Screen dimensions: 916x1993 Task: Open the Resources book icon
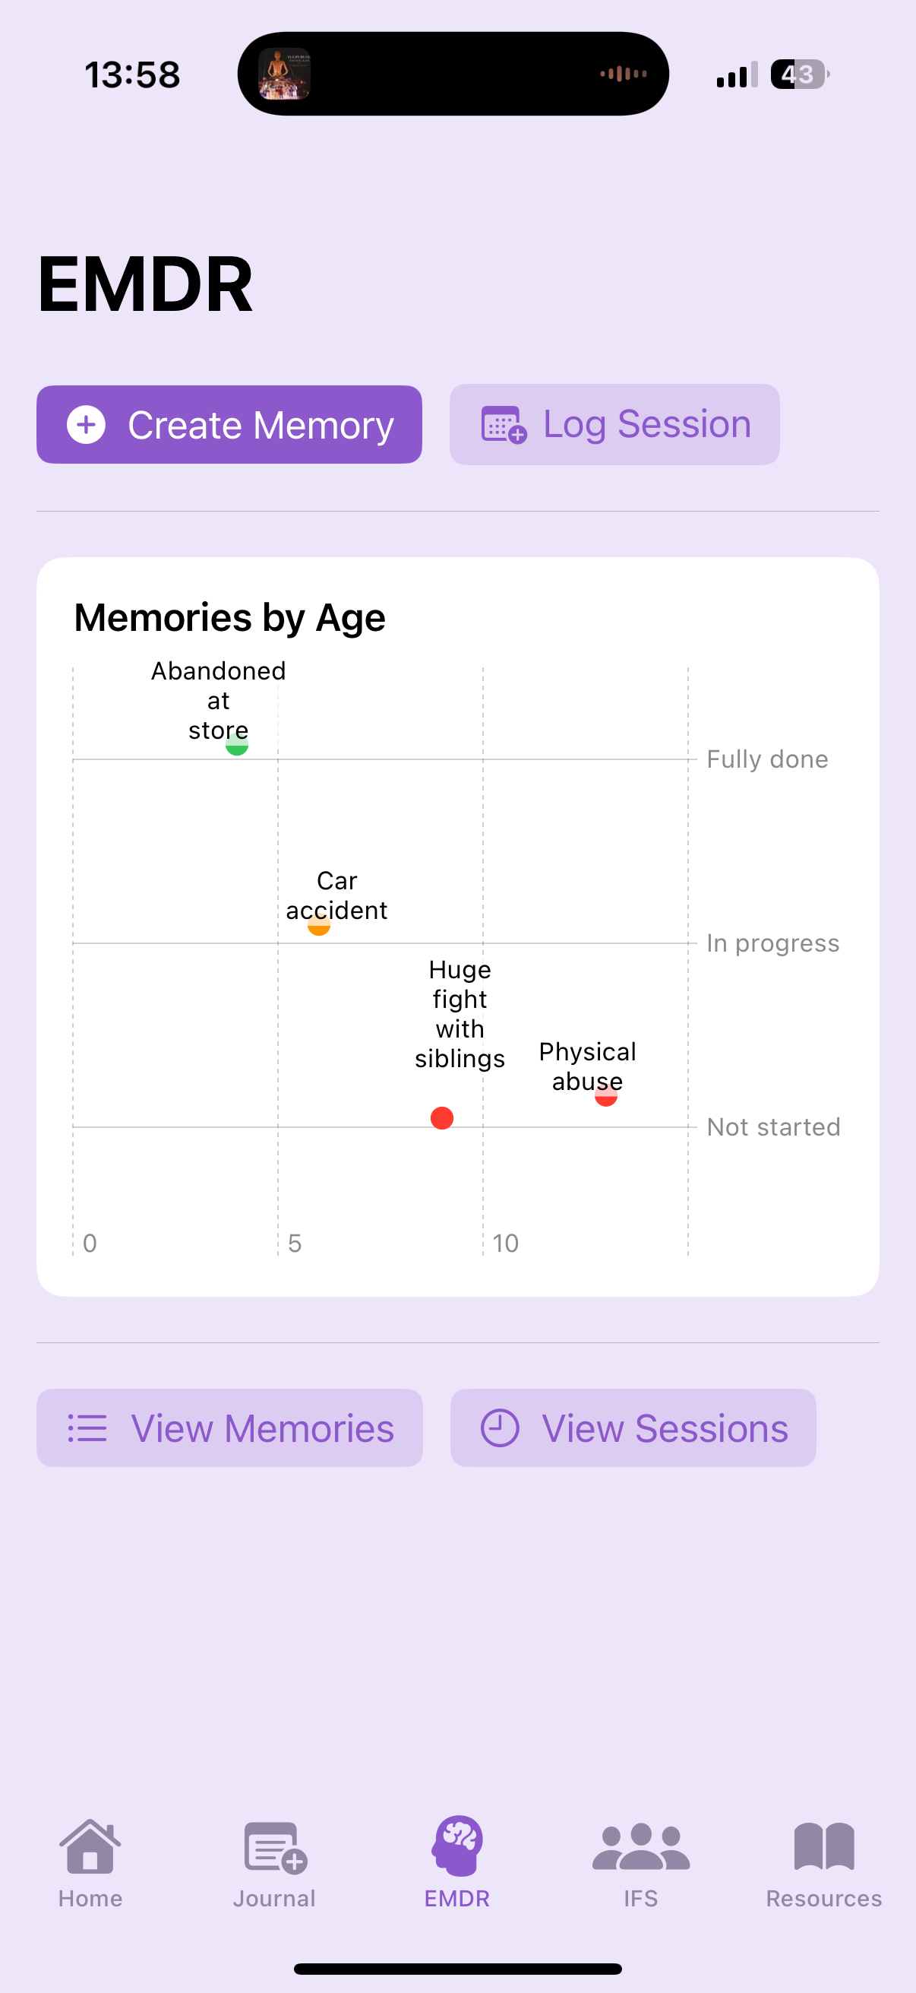point(824,1846)
